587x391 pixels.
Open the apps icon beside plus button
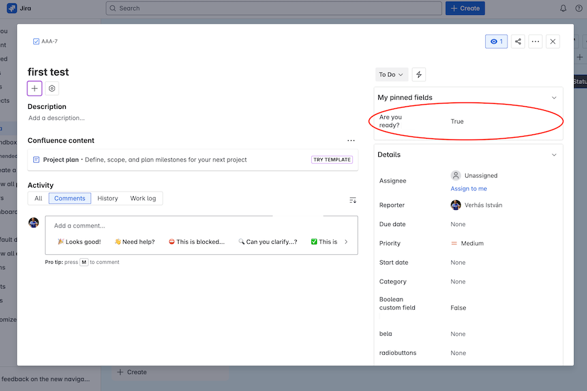(52, 89)
